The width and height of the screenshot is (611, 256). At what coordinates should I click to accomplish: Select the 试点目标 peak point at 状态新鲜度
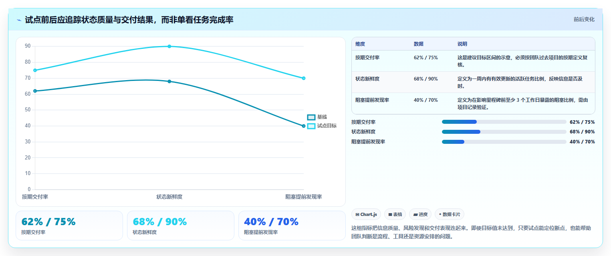pyautogui.click(x=169, y=46)
